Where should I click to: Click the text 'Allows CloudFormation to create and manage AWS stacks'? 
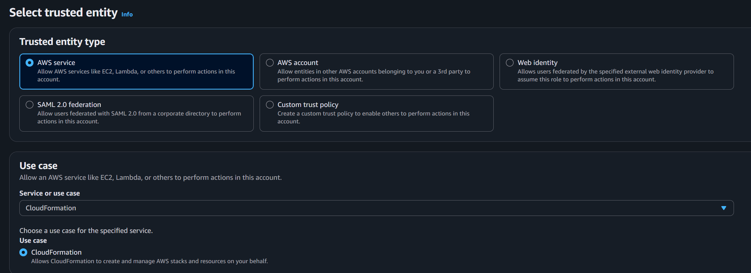pyautogui.click(x=149, y=261)
